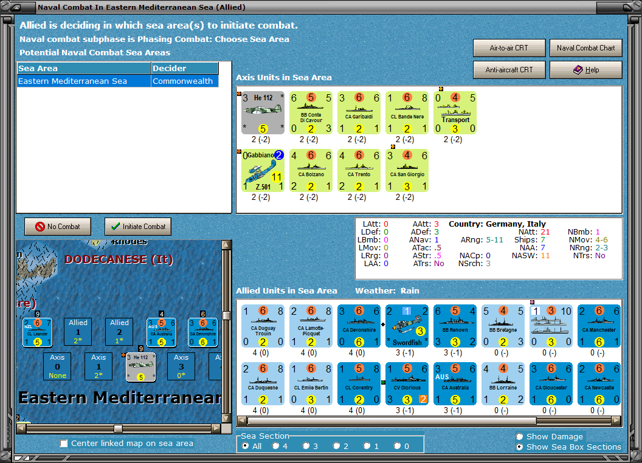Click the CL Leander counter on the map
This screenshot has height=463, width=642.
tap(37, 332)
